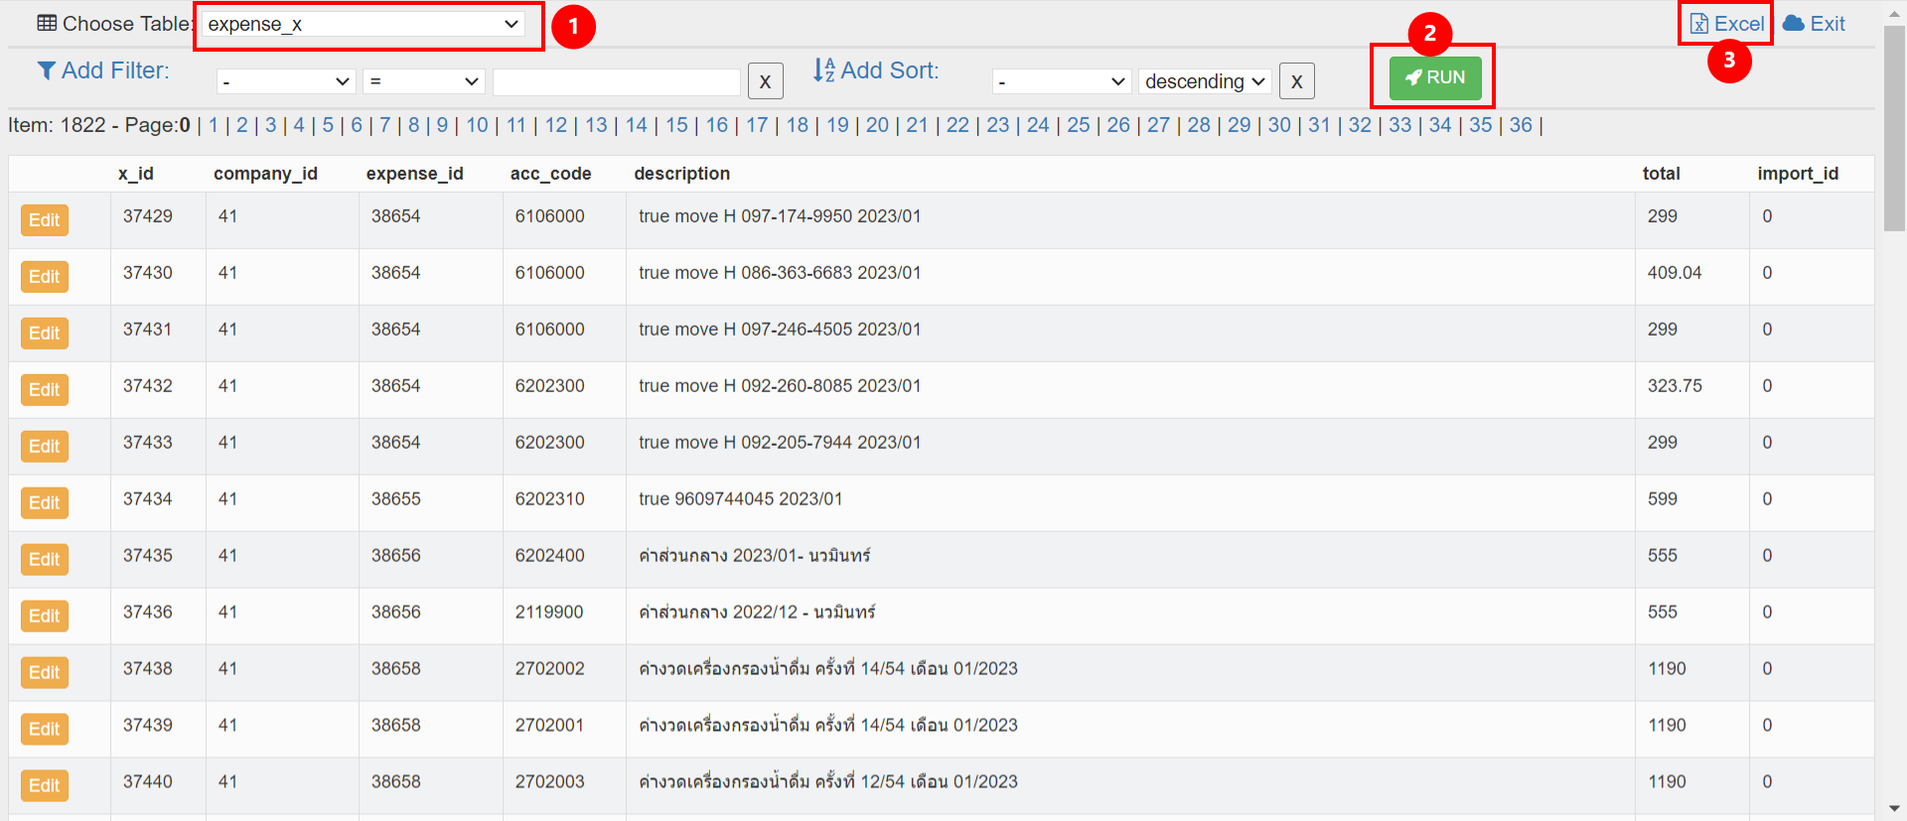Open the sort column dropdown
The width and height of the screenshot is (1907, 821).
(1062, 81)
